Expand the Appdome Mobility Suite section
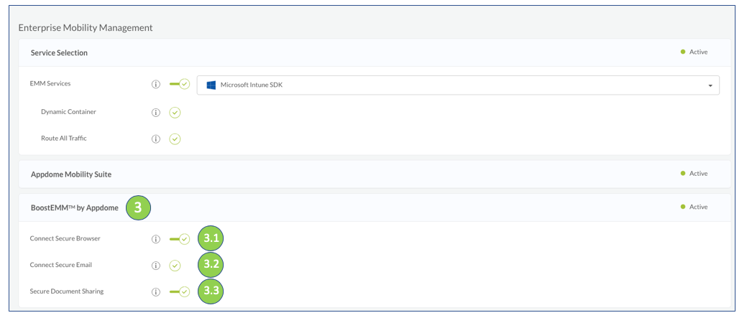The width and height of the screenshot is (747, 323). pos(71,174)
